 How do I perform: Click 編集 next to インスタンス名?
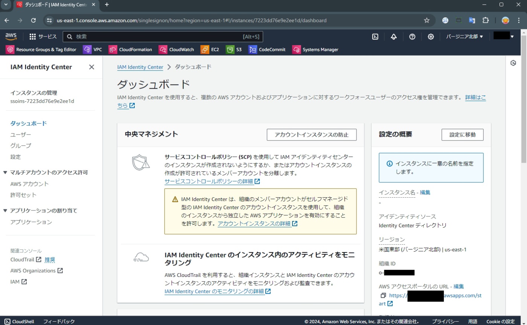pyautogui.click(x=425, y=192)
